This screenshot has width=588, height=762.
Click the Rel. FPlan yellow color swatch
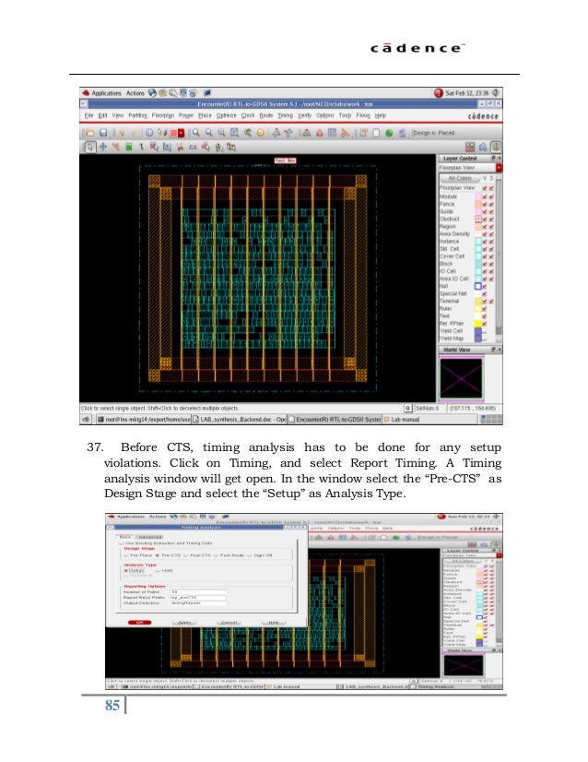pyautogui.click(x=478, y=324)
